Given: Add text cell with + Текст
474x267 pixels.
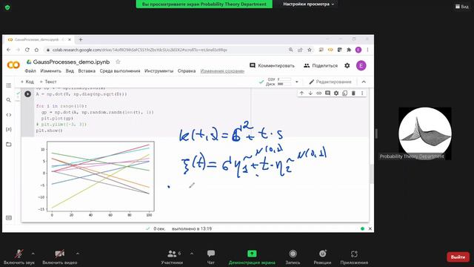Looking at the screenshot, I should pyautogui.click(x=48, y=82).
